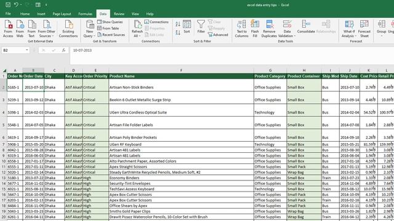The height and width of the screenshot is (221, 394).
Task: Select cell Smiths Gold Paper Clips
Action: coord(181,211)
